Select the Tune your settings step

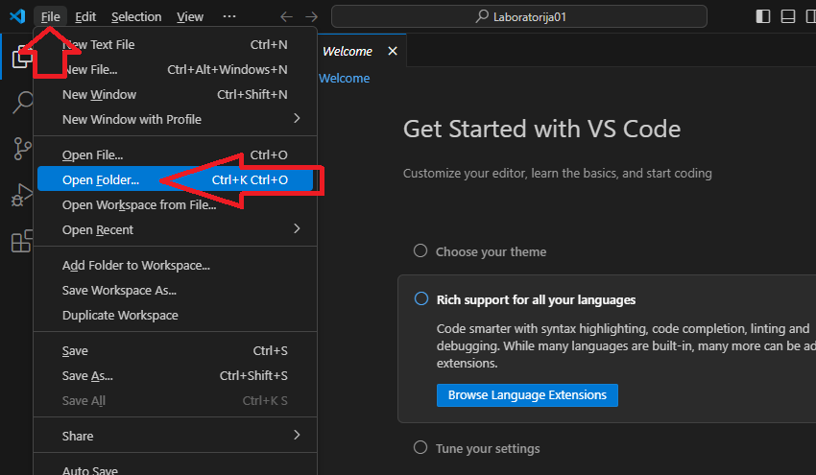pos(488,448)
